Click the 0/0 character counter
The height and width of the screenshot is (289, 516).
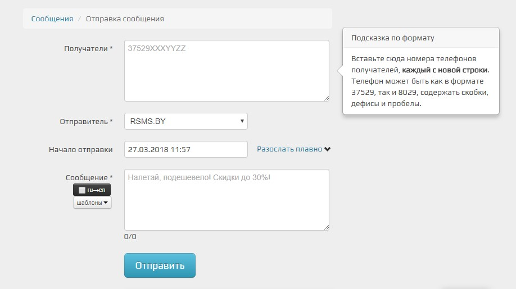coord(130,237)
